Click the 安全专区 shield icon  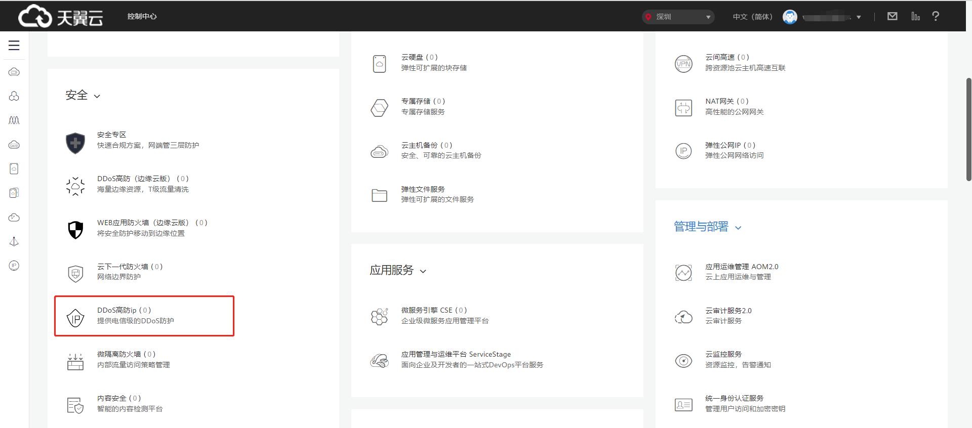(75, 143)
